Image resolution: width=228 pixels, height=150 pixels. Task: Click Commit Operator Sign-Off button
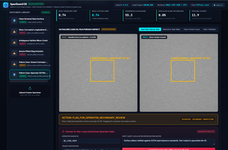[x=169, y=149]
